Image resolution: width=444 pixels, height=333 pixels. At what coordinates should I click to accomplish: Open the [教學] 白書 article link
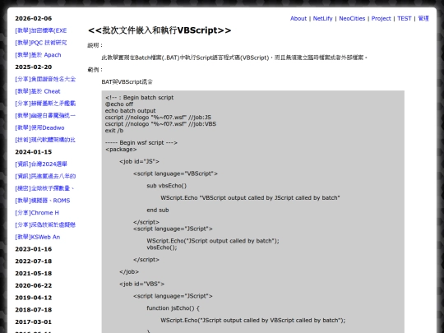click(45, 116)
